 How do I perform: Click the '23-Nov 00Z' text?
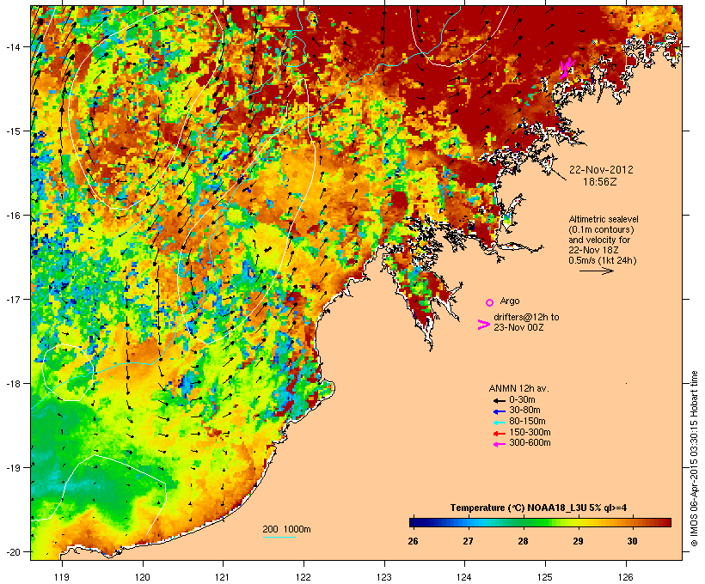tap(518, 327)
